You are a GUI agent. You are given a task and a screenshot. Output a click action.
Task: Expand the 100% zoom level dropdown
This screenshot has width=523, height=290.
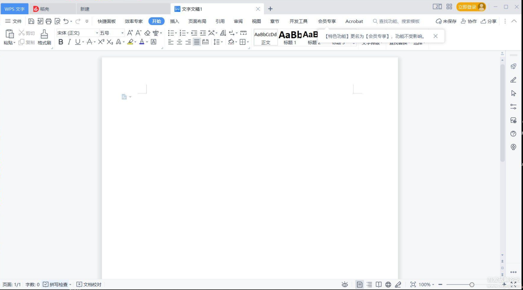[426, 285]
